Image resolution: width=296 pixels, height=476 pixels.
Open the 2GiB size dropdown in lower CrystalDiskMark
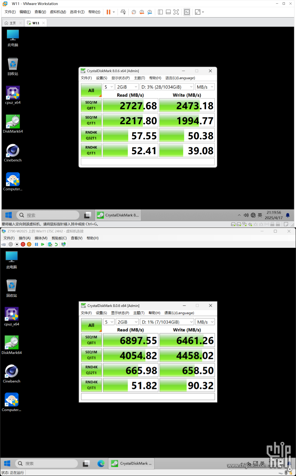(127, 322)
